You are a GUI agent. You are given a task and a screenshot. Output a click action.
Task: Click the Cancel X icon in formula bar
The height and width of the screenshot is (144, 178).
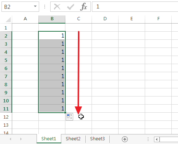coord(57,7)
